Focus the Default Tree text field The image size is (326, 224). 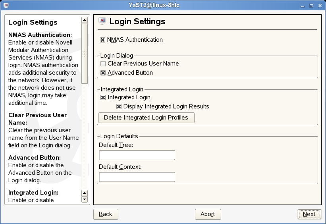[137, 155]
